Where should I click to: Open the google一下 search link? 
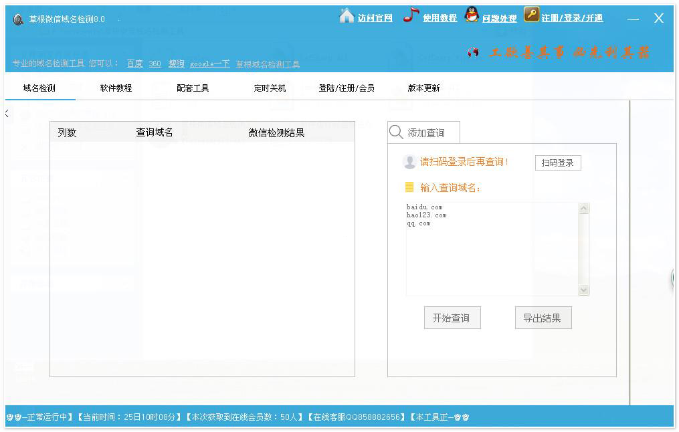(209, 64)
